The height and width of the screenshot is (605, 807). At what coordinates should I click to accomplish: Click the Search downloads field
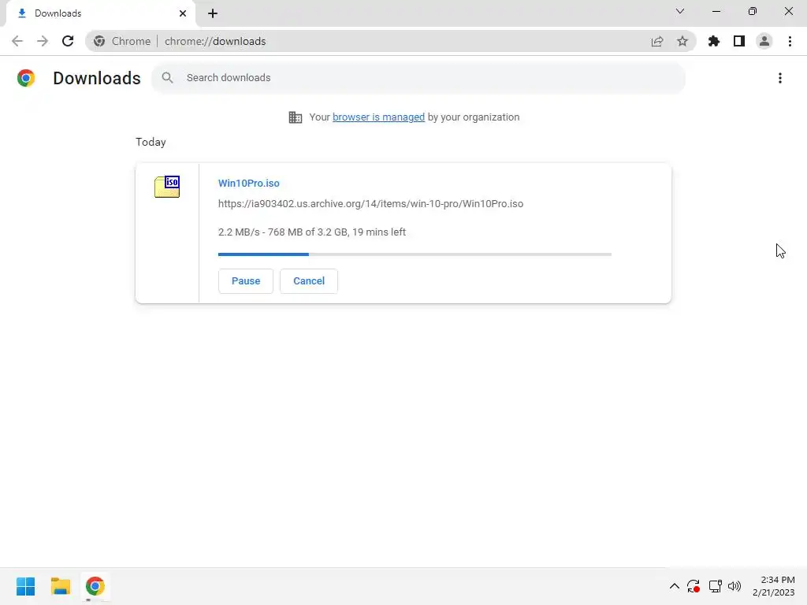pos(418,78)
